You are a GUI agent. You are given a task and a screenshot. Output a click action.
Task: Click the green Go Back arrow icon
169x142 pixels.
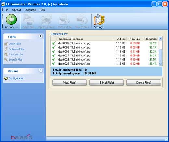11,19
